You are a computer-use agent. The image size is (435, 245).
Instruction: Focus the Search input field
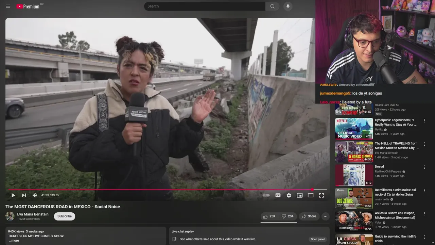click(205, 6)
